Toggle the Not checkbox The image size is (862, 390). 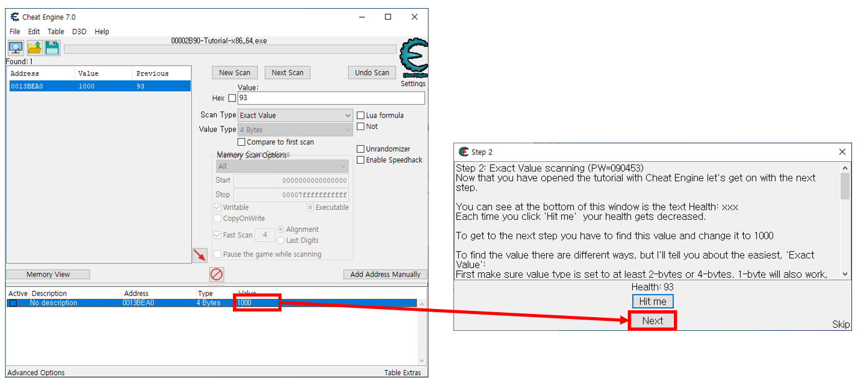[x=361, y=126]
